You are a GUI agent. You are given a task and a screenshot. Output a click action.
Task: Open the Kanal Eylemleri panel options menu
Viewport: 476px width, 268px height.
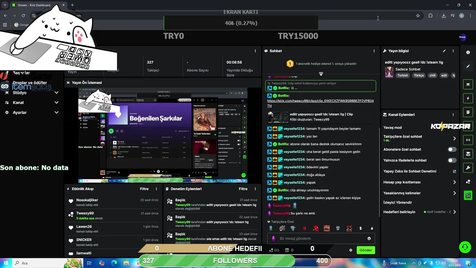[x=453, y=115]
